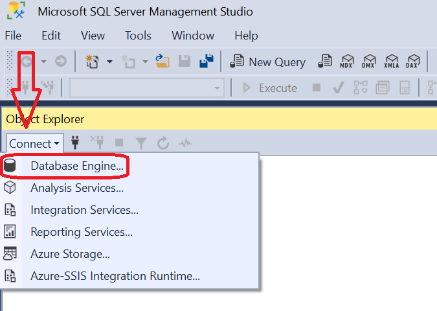Screen dimensions: 437x311
Task: Click the Stop square icon in Object Explorer
Action: tap(119, 143)
